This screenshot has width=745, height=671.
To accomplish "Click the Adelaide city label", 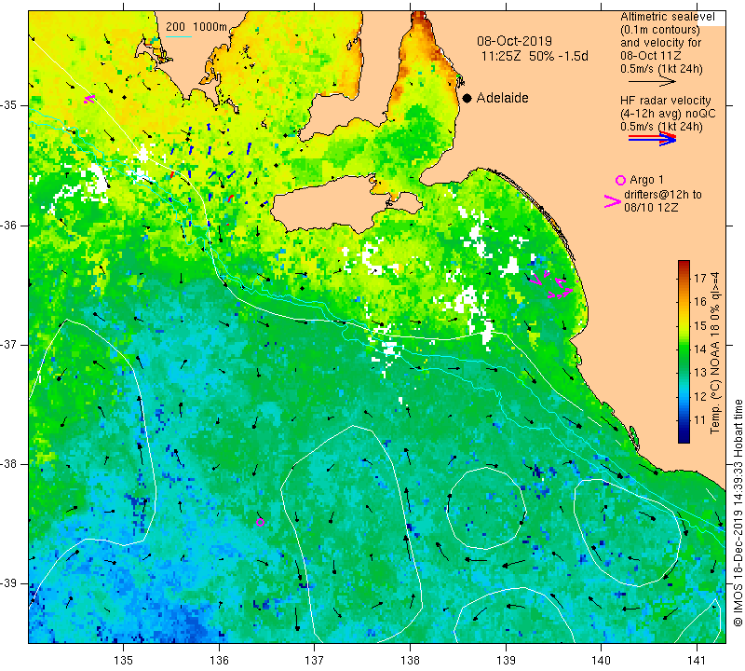I will tap(502, 98).
